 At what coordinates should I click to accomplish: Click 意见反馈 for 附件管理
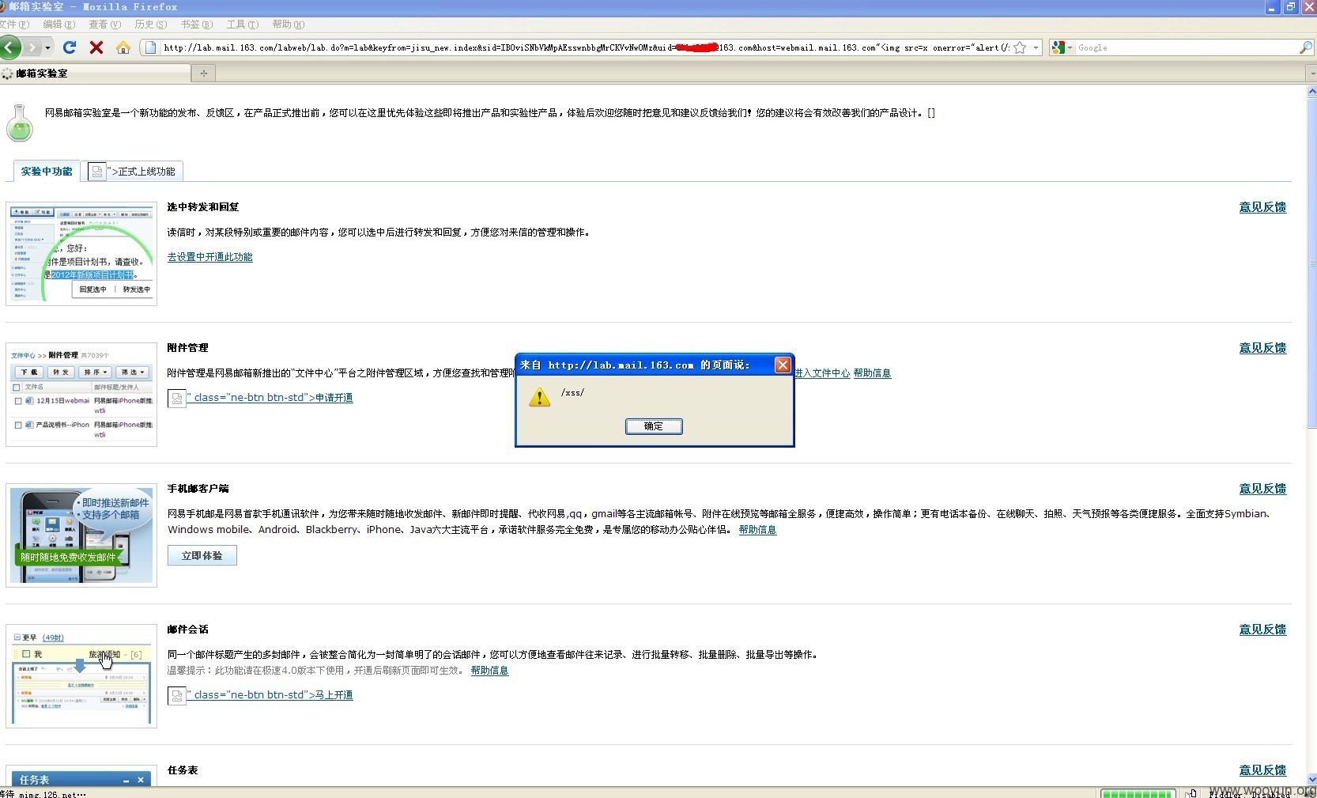click(x=1262, y=348)
